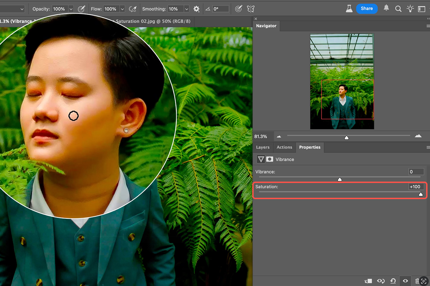Click the clip to layer icon
Image resolution: width=430 pixels, height=286 pixels.
pyautogui.click(x=368, y=281)
